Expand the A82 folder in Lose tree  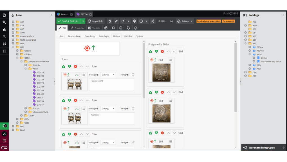13,22
